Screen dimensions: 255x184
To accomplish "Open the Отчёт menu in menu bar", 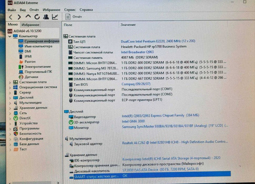I will coord(34,10).
